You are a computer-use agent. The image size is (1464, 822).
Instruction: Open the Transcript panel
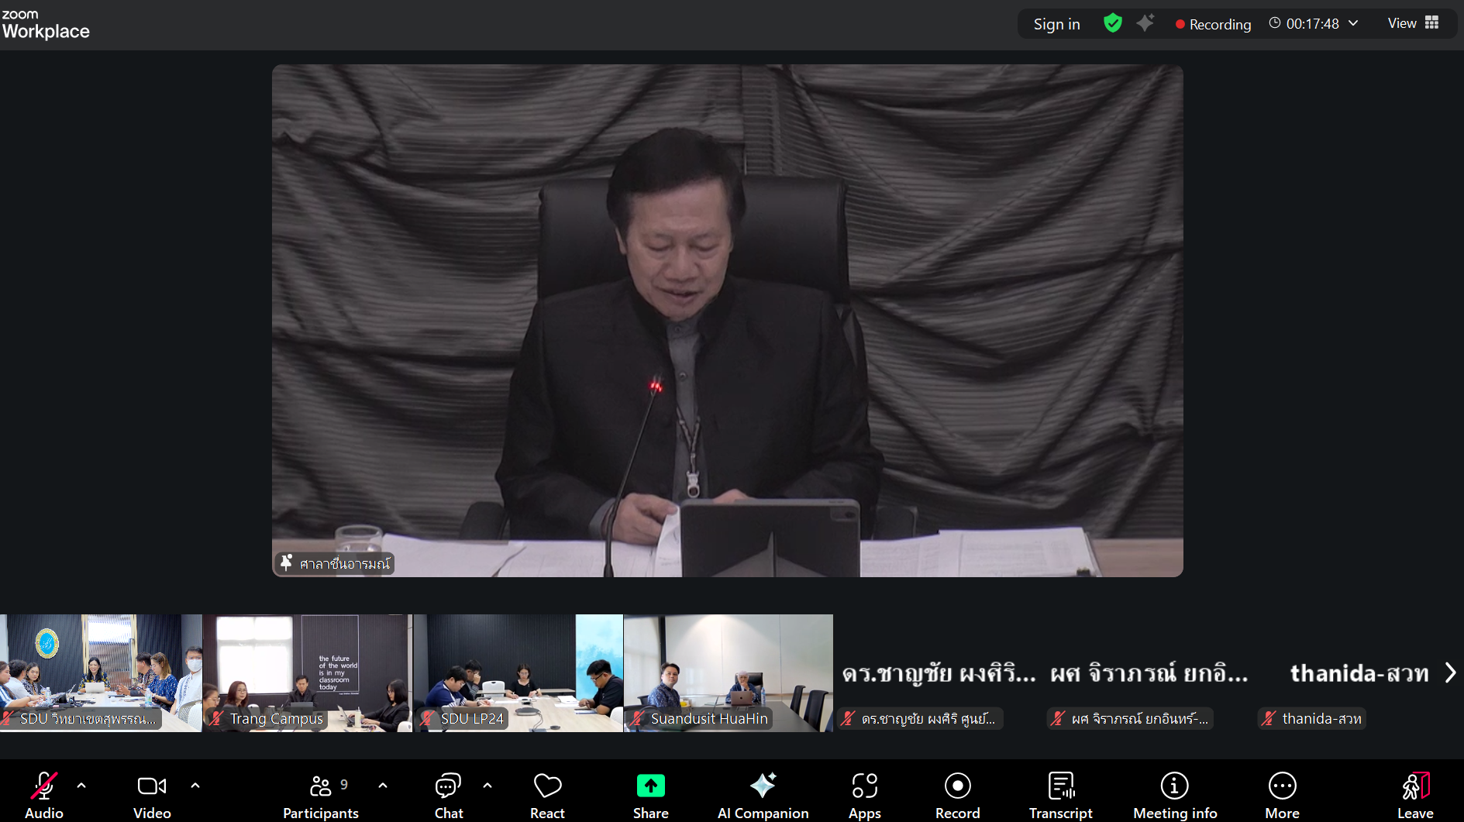[1060, 795]
